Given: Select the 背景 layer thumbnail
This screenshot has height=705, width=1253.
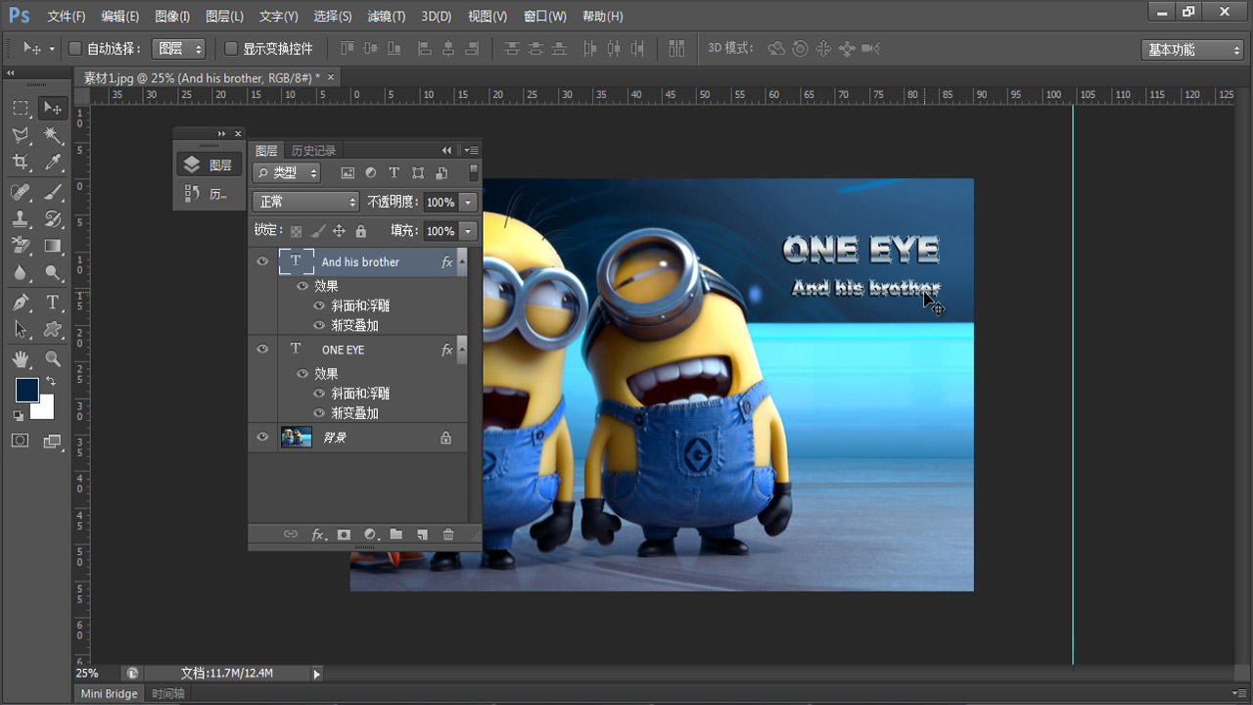Looking at the screenshot, I should [296, 438].
